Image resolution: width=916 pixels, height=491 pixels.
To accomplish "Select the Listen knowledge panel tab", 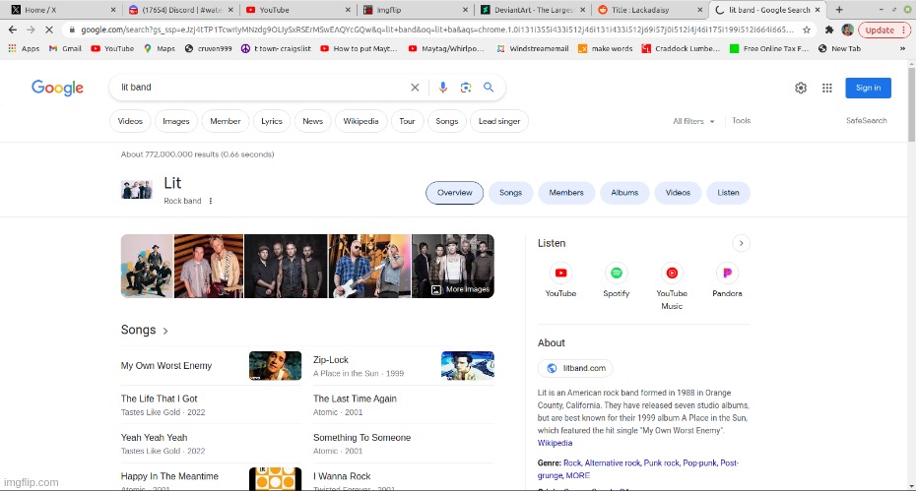I will [x=728, y=193].
